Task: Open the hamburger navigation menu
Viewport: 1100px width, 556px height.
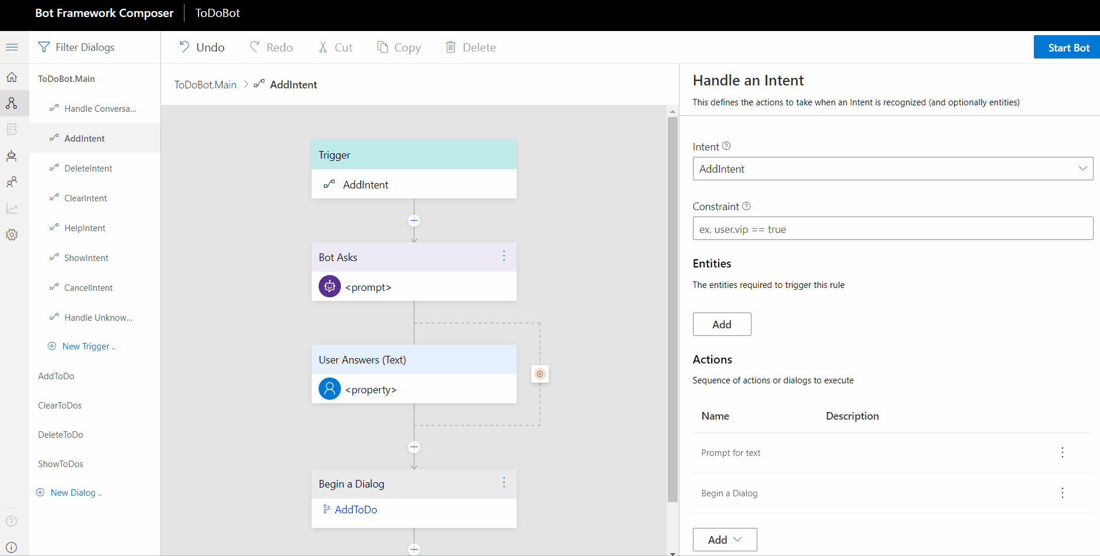Action: click(12, 47)
